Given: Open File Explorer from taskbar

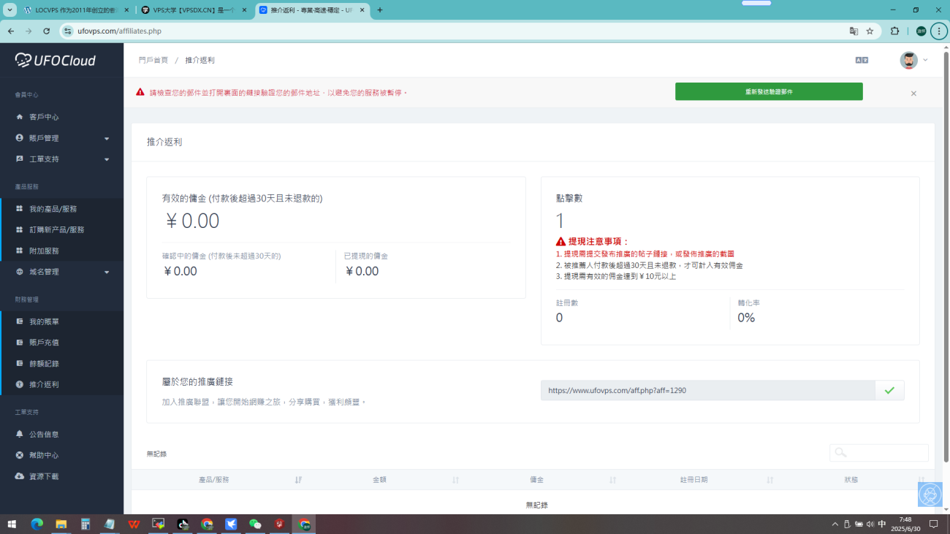Looking at the screenshot, I should 61,524.
